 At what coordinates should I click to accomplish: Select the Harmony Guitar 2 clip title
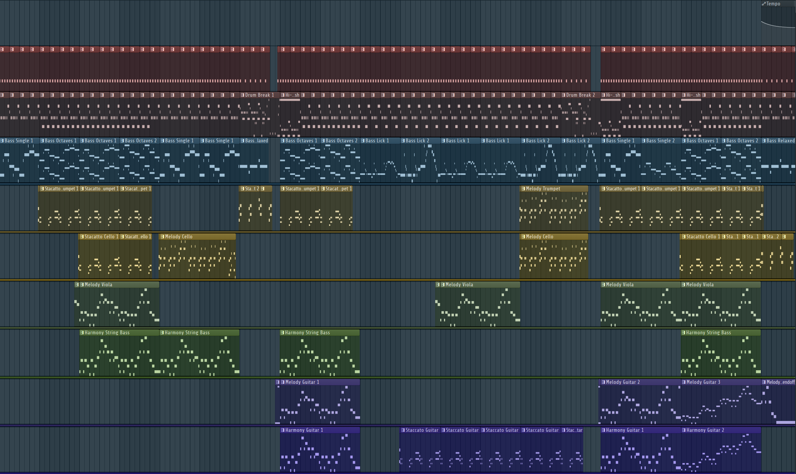point(705,430)
